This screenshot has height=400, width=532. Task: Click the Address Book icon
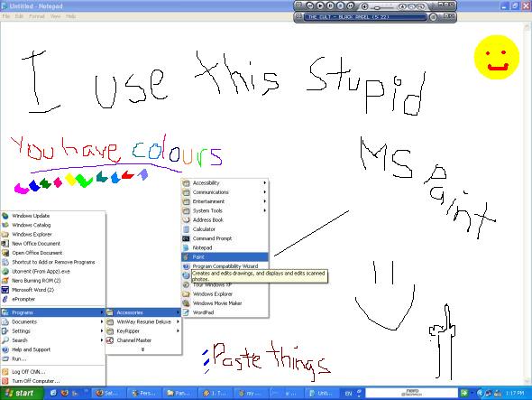coord(186,220)
